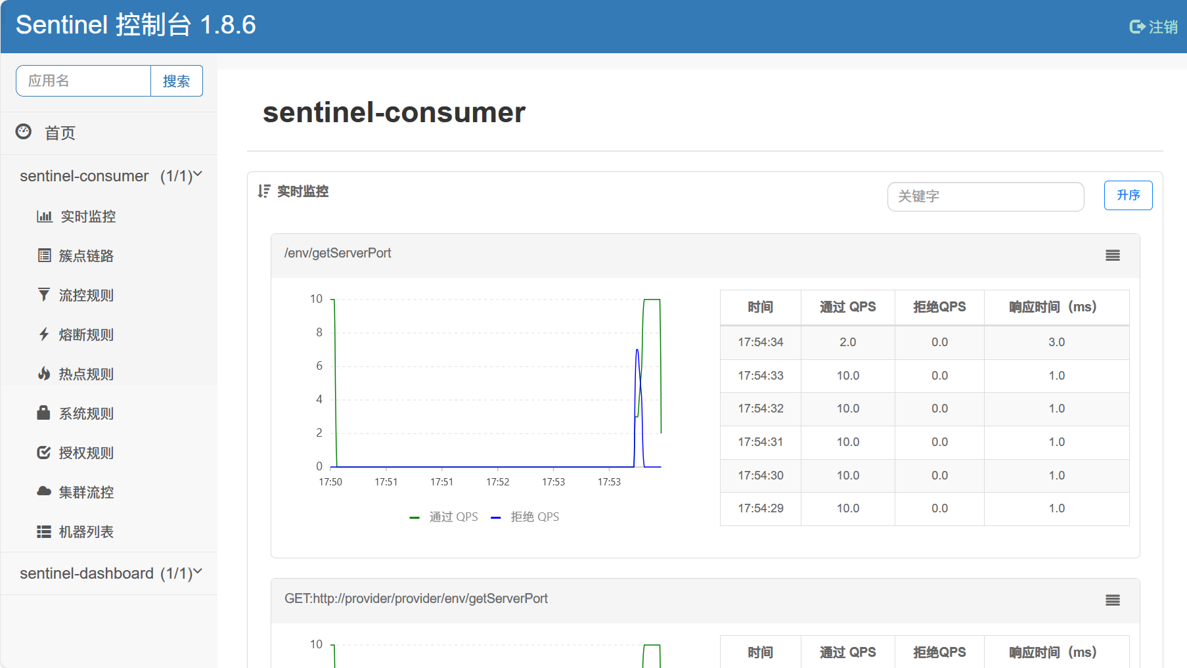The height and width of the screenshot is (668, 1187).
Task: Focus the 关键字 filter field
Action: [x=985, y=196]
